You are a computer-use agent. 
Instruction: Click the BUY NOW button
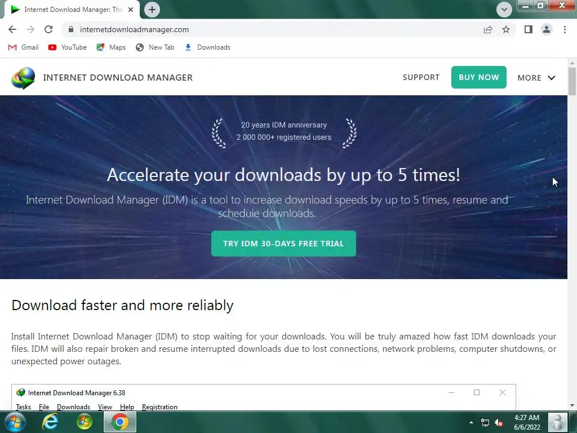tap(479, 77)
